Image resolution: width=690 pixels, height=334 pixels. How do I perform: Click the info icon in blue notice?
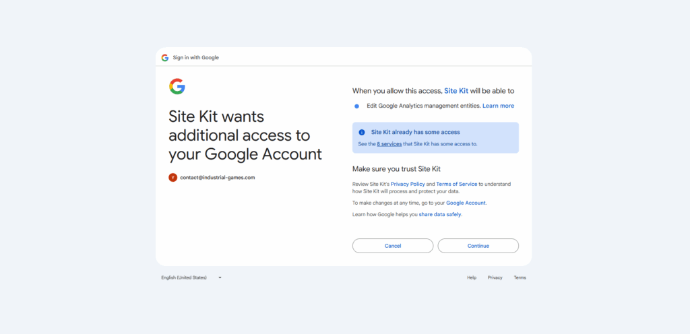(362, 133)
